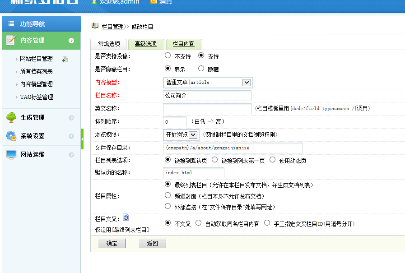Click the 默认页的名称 field index.html
Screen dimensions: 405x273
point(193,173)
